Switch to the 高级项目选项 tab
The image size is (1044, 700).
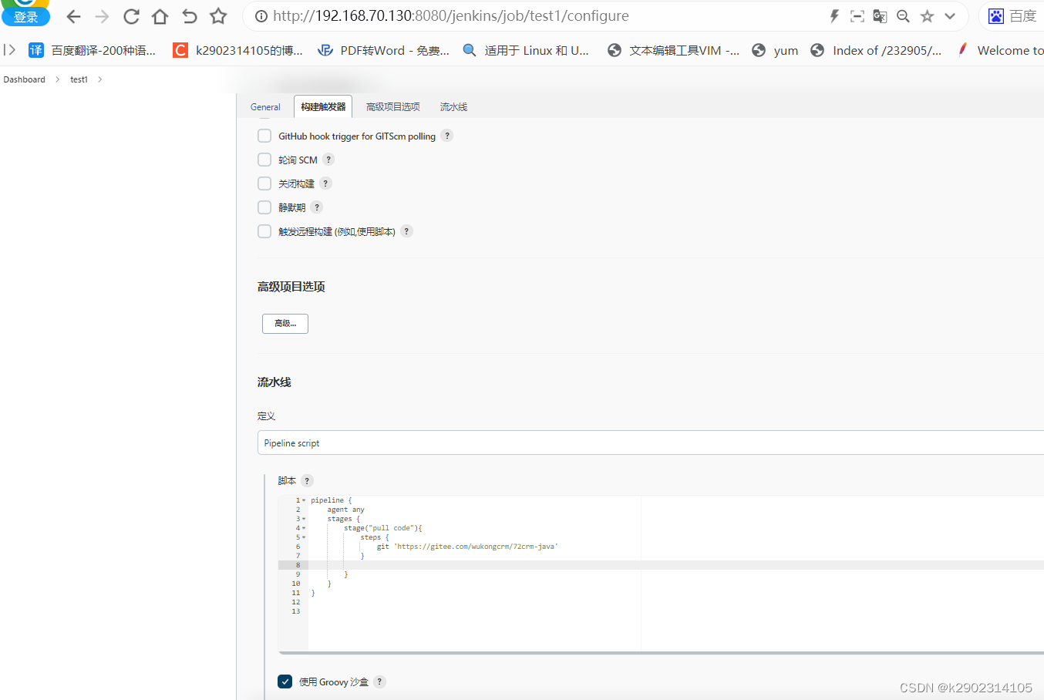pos(393,107)
